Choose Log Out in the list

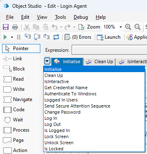pos(94,124)
